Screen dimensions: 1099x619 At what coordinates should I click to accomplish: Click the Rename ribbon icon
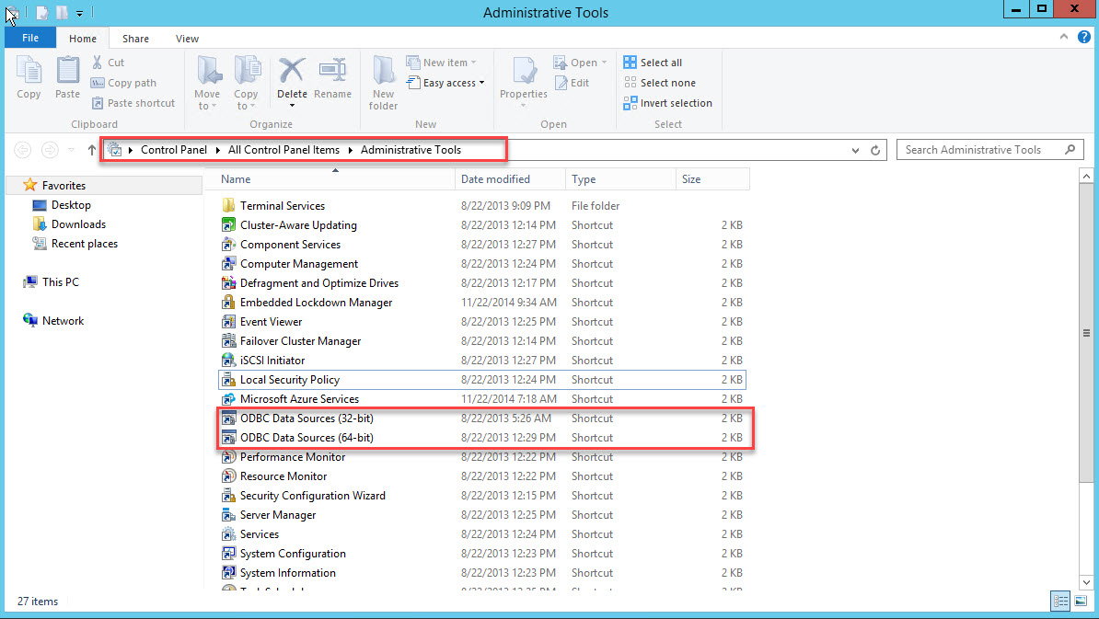coord(332,71)
